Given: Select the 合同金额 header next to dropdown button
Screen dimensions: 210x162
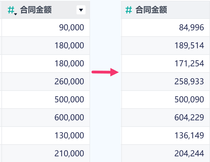Looking at the screenshot, I should pyautogui.click(x=36, y=10).
